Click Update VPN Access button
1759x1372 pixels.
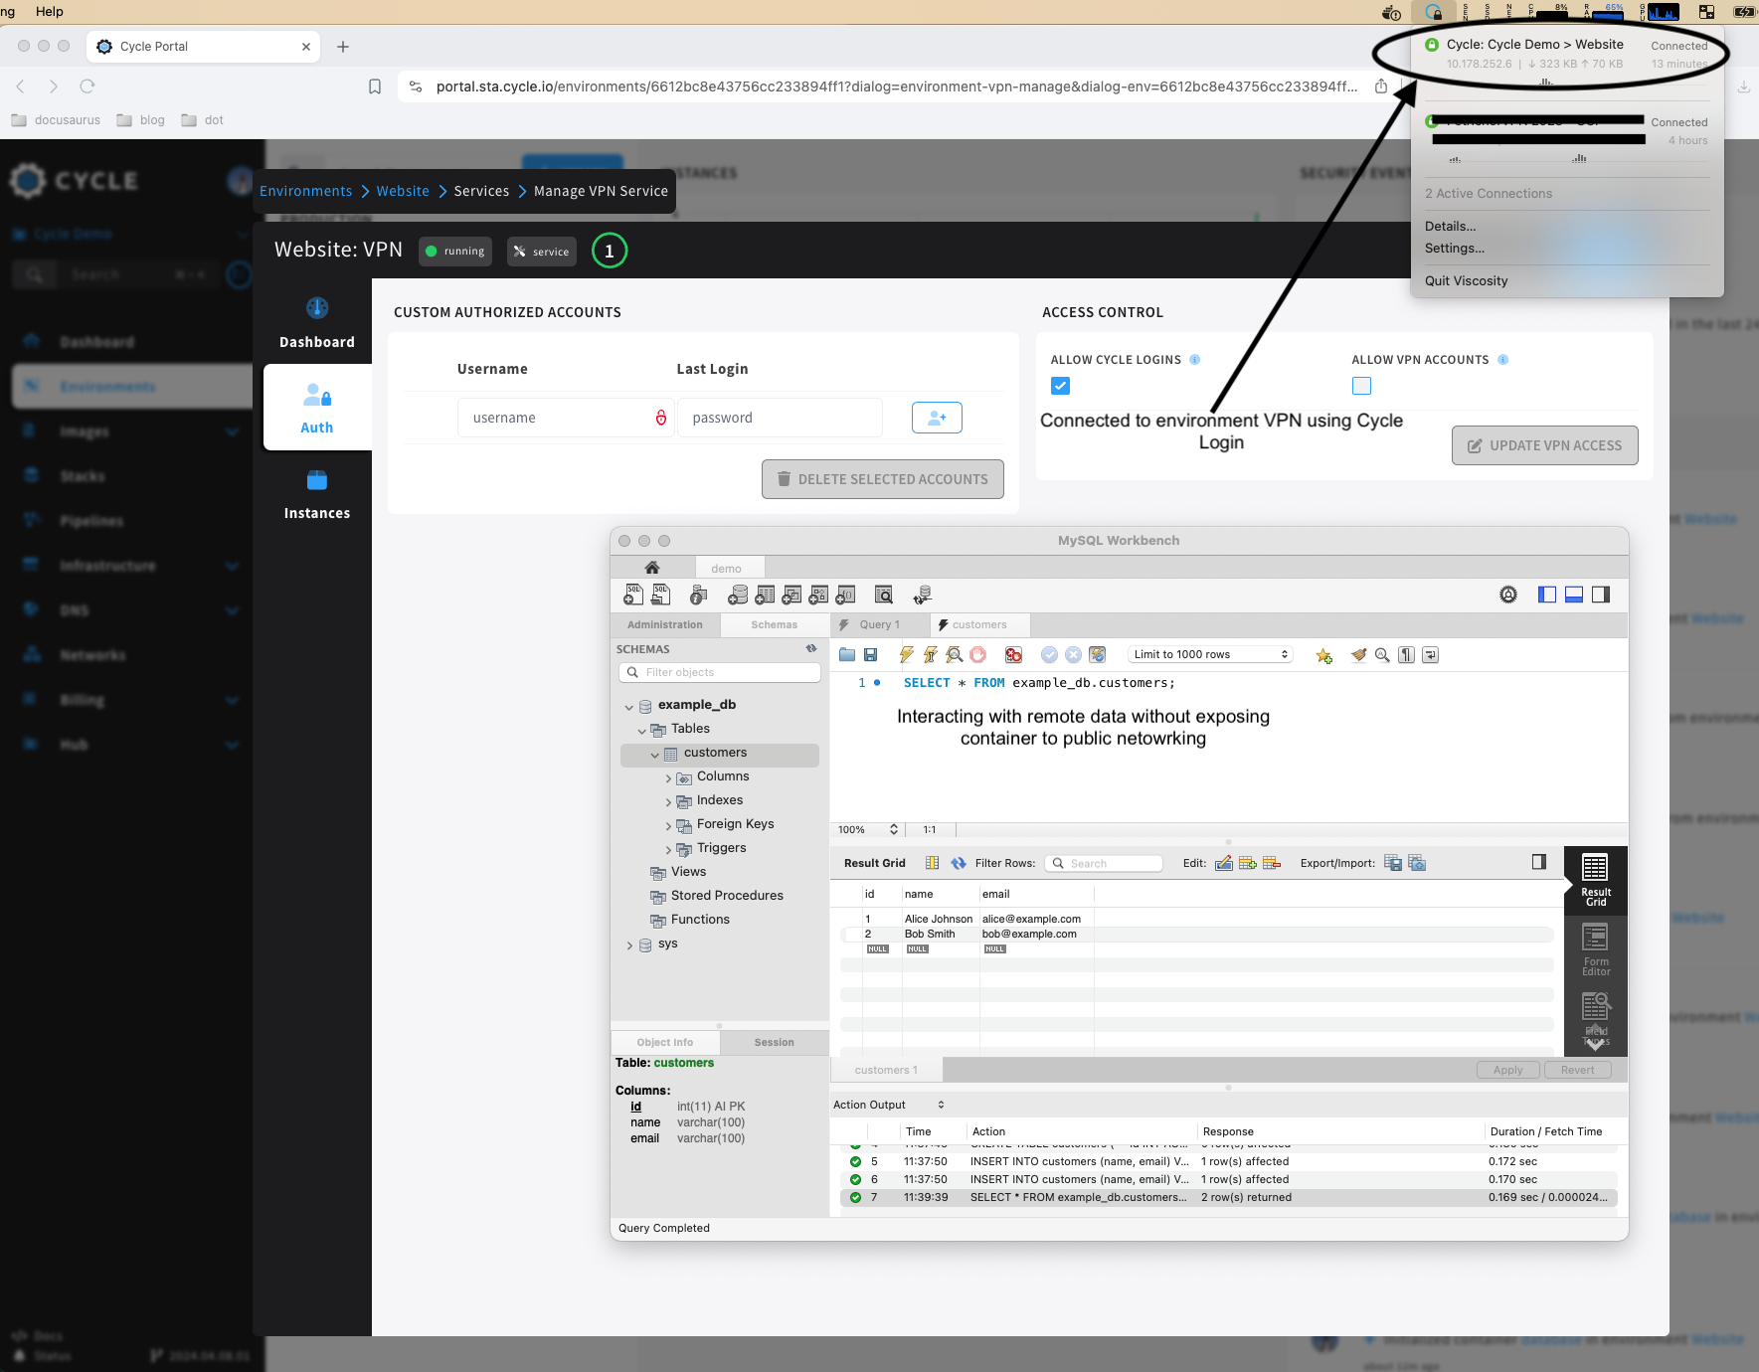point(1545,445)
